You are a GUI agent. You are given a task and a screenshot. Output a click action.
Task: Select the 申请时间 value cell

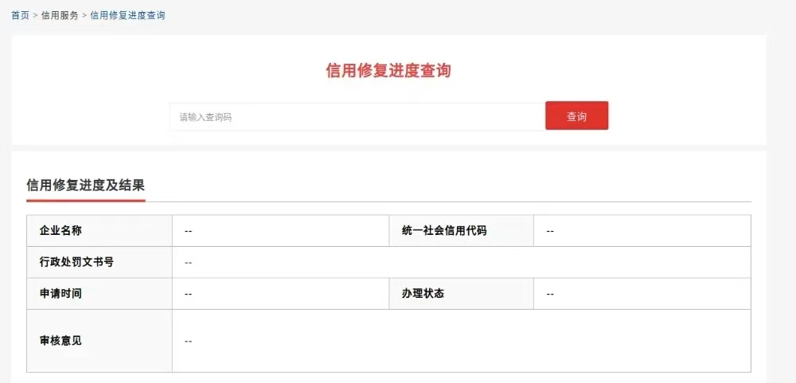click(x=280, y=294)
